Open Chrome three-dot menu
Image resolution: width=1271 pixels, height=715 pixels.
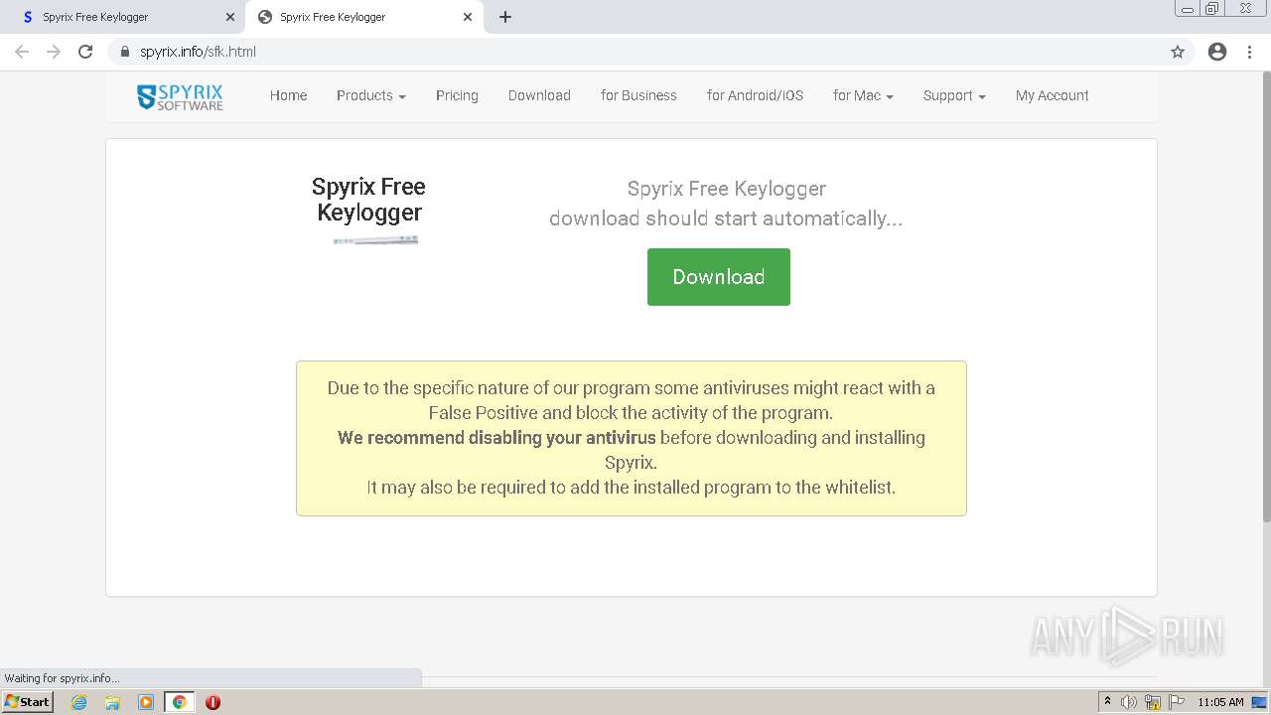click(1250, 52)
